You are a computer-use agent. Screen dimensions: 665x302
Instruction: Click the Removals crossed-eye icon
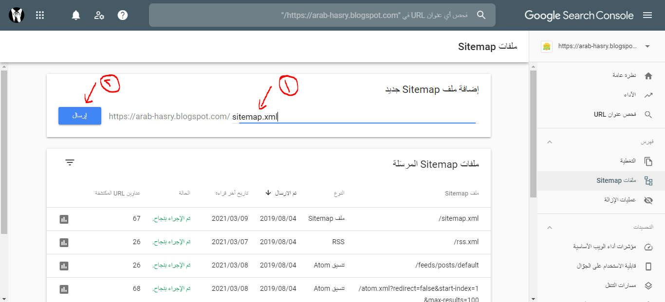[x=648, y=200]
